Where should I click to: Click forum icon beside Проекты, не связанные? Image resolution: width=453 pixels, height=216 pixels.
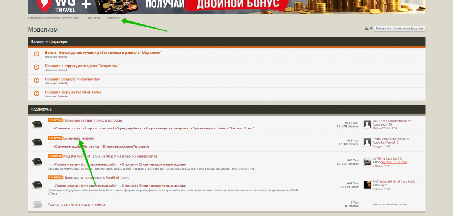pyautogui.click(x=37, y=184)
